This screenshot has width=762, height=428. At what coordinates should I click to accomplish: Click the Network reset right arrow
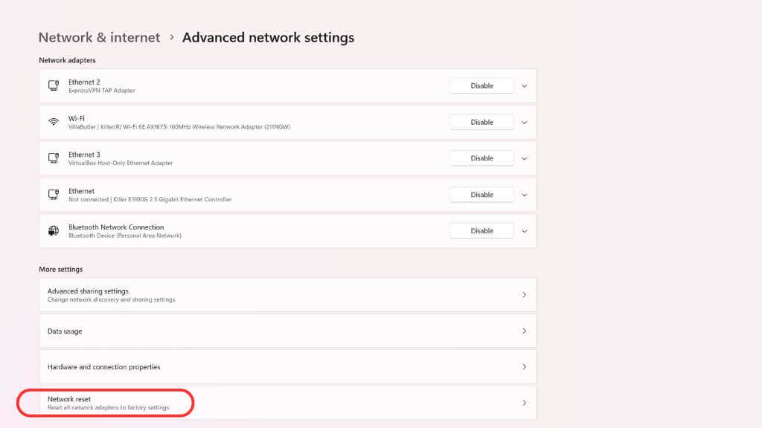click(524, 403)
